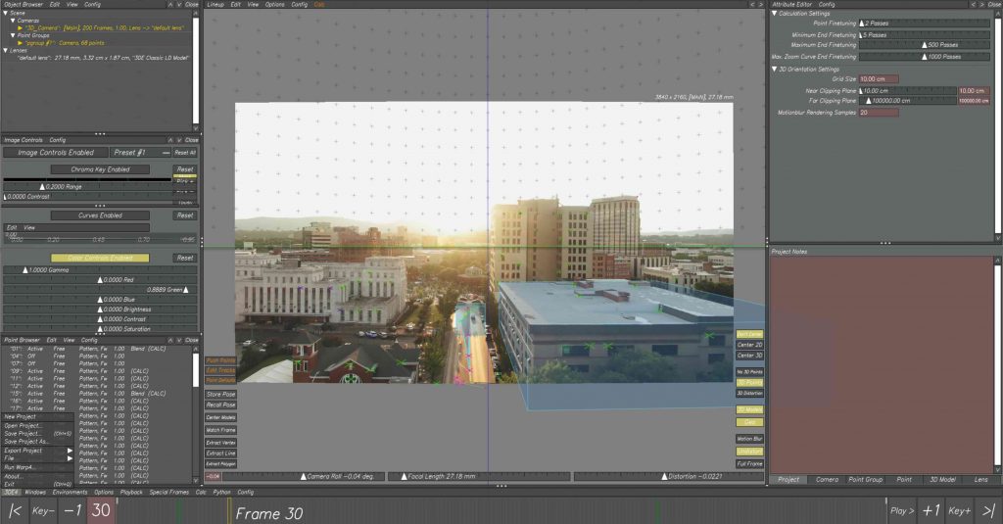
Task: Go to previous keyframe with Key- button
Action: [43, 511]
